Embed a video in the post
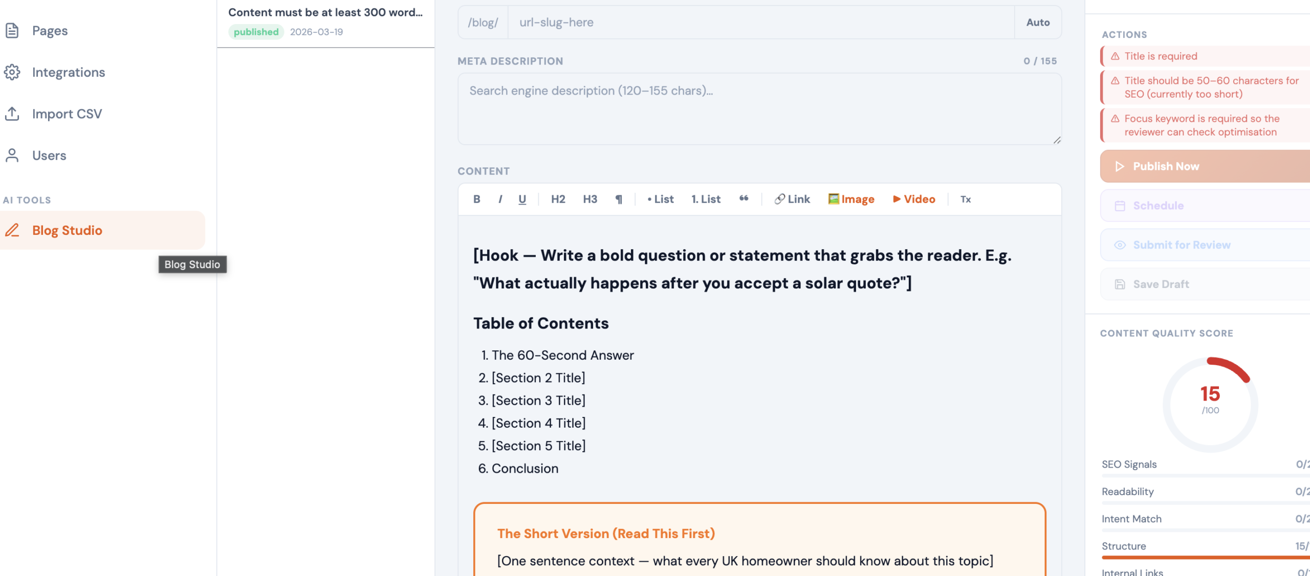 point(914,199)
